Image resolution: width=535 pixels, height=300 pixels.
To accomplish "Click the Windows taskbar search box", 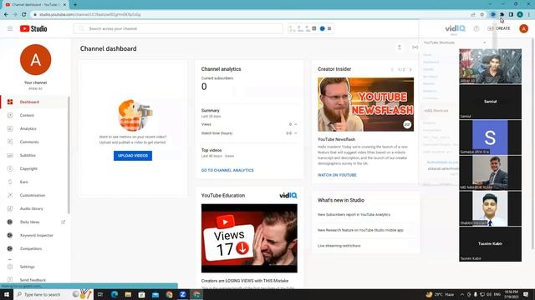I will tap(53, 294).
